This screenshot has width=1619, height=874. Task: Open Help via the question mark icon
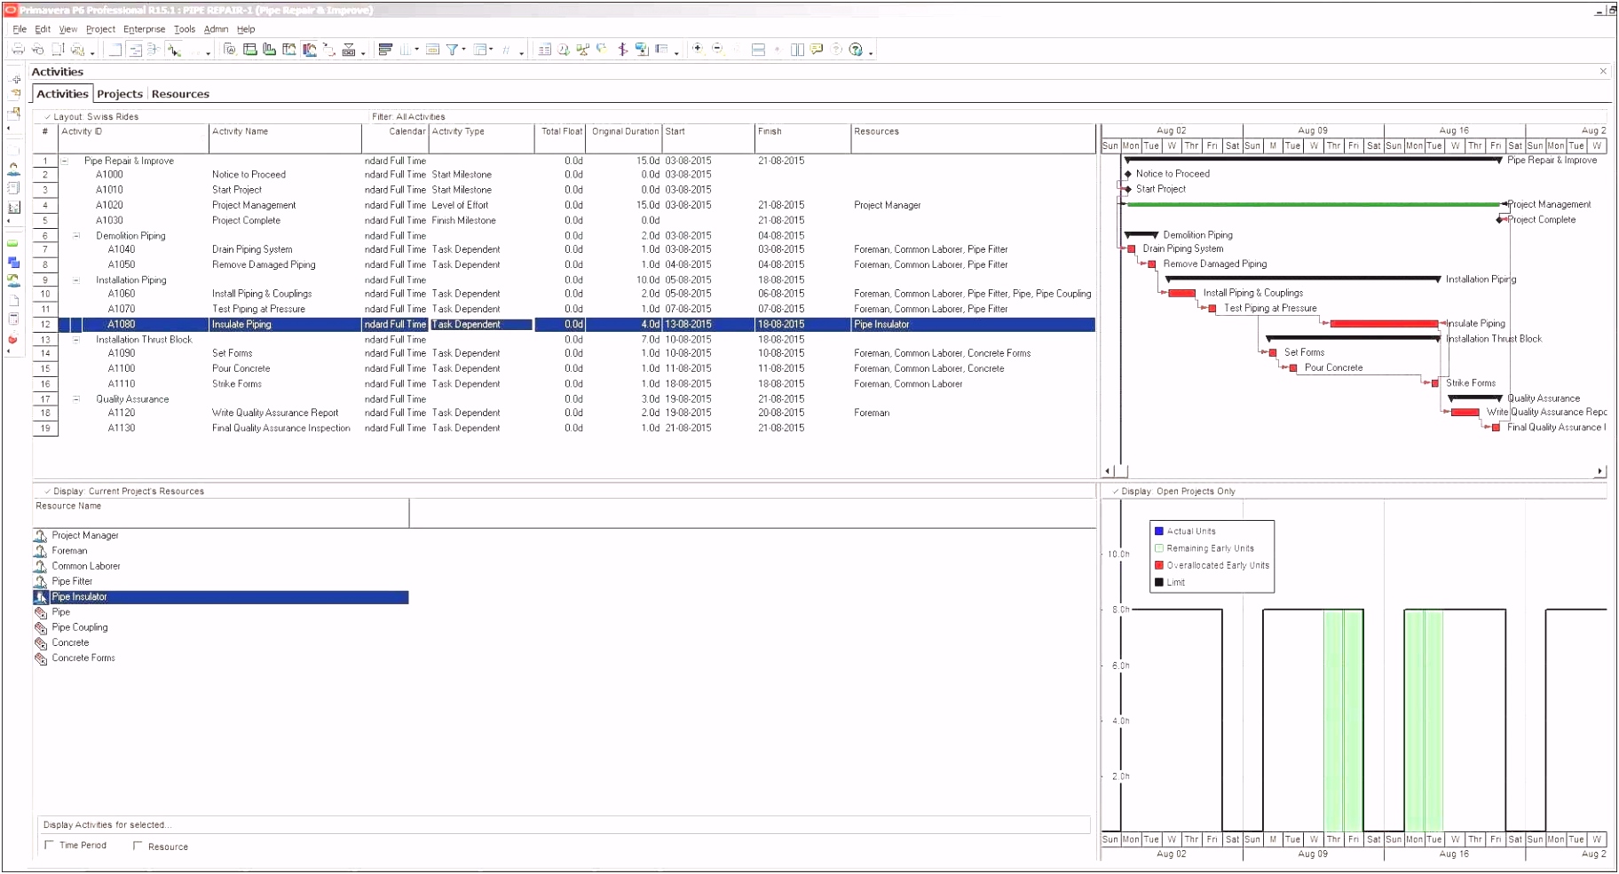855,50
